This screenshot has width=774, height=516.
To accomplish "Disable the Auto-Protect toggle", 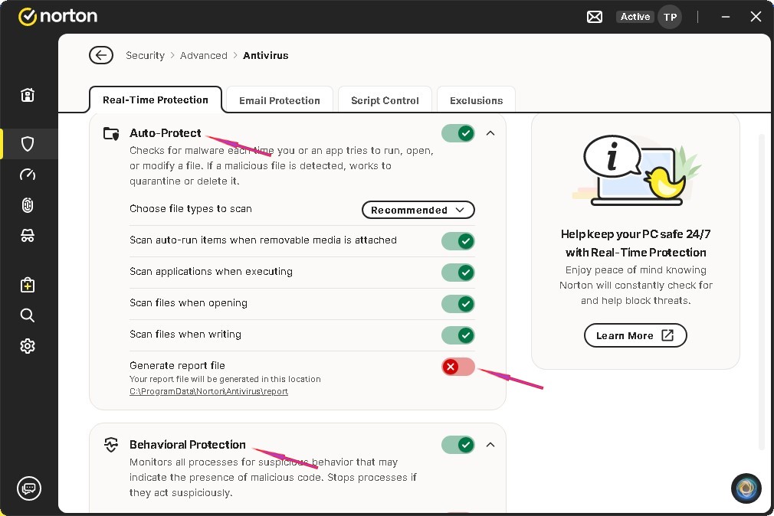I will click(x=458, y=133).
